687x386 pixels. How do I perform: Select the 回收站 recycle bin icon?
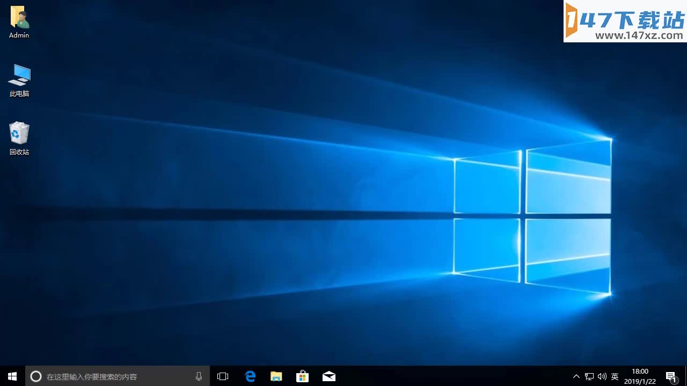pyautogui.click(x=19, y=138)
